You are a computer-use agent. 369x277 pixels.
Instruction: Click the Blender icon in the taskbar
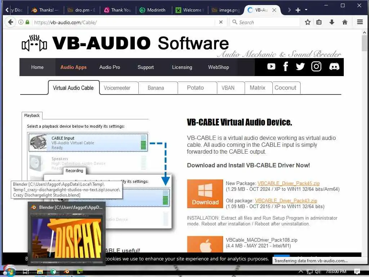coord(67,272)
